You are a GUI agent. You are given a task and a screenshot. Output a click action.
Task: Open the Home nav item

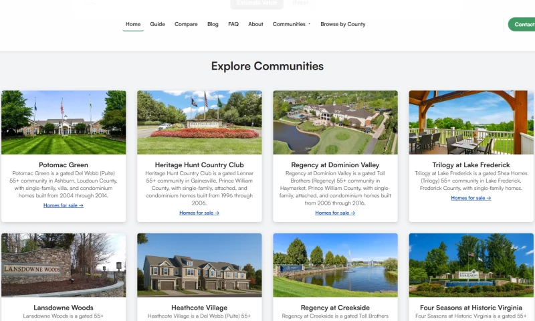133,24
